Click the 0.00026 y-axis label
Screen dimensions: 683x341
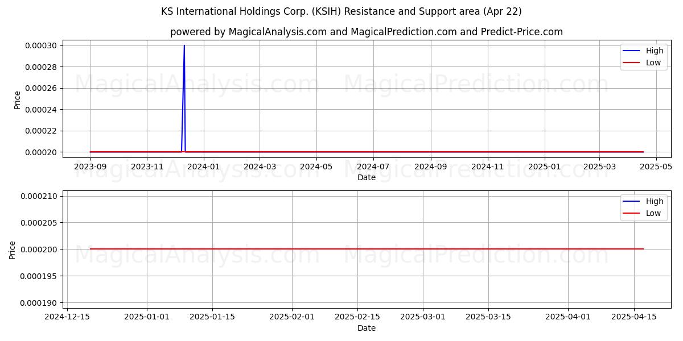tap(42, 88)
